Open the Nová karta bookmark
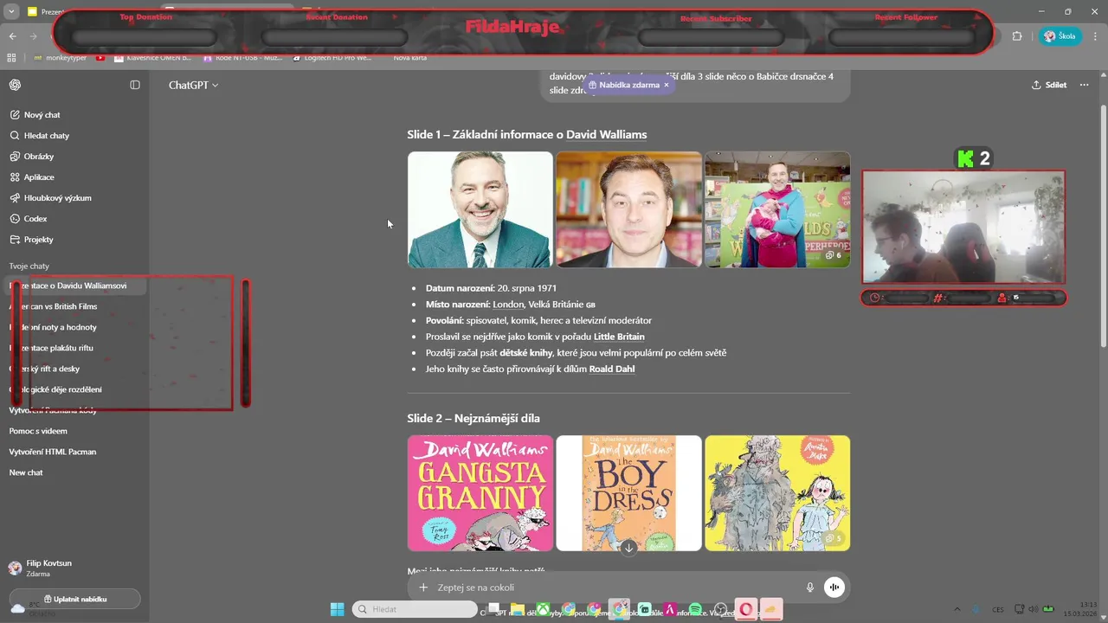Viewport: 1108px width, 623px height. coord(409,58)
